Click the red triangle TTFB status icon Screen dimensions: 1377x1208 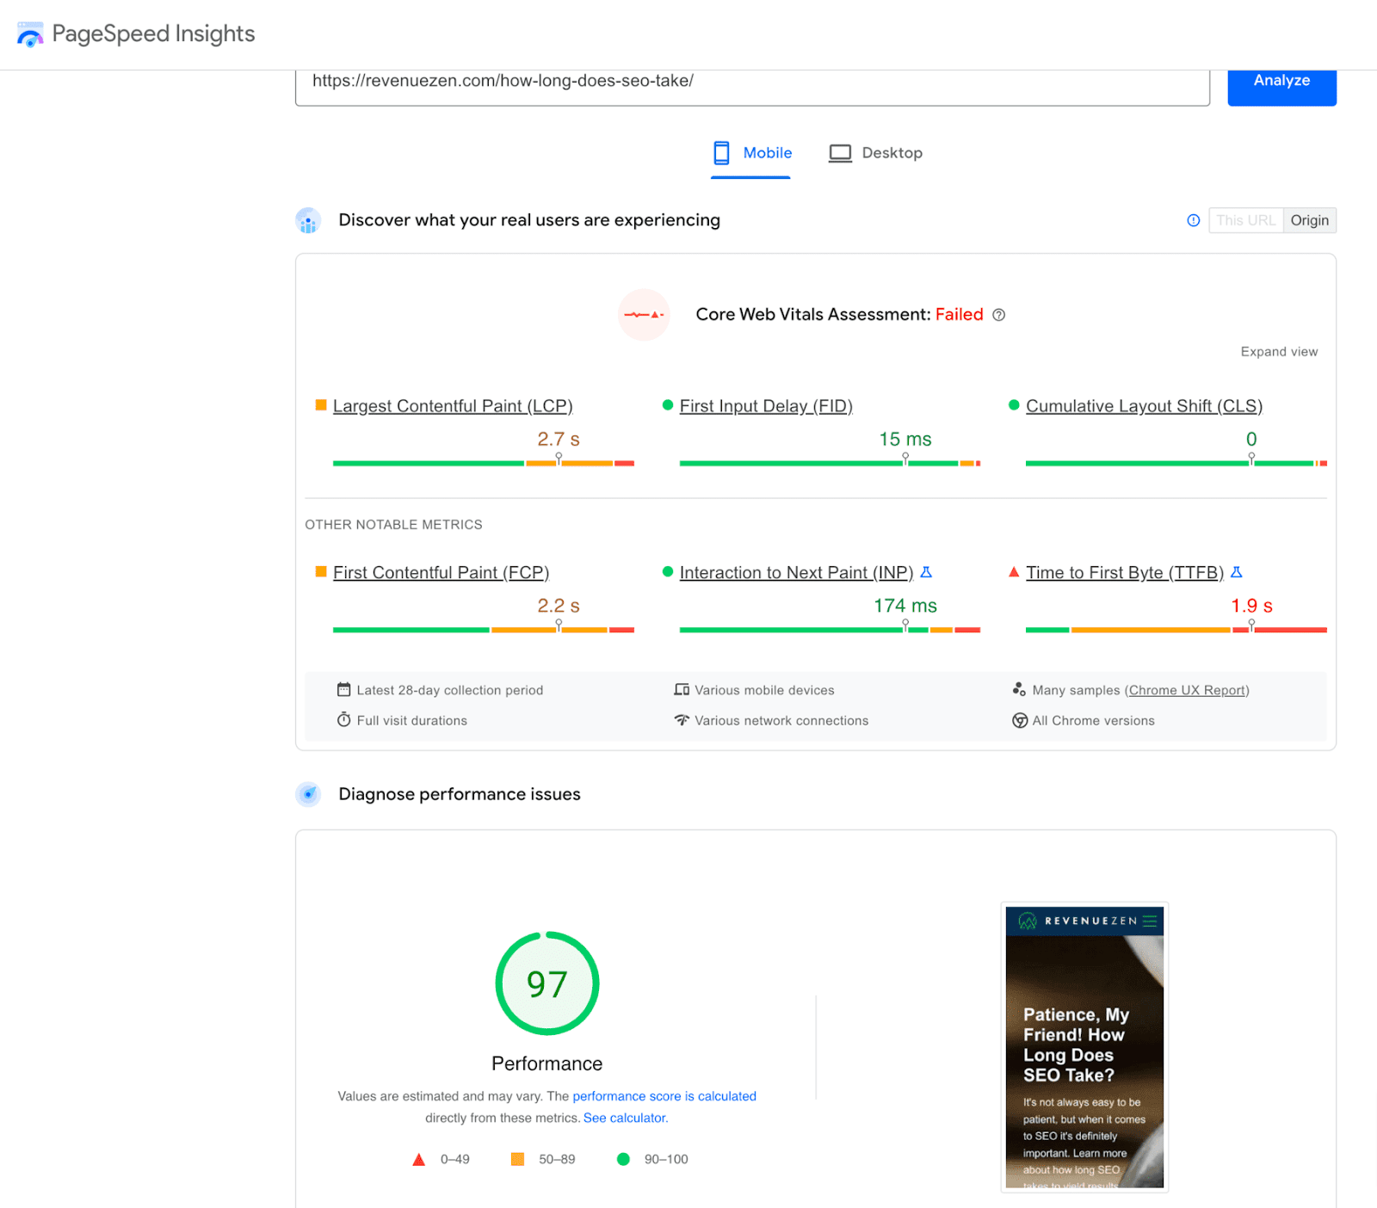click(1014, 572)
